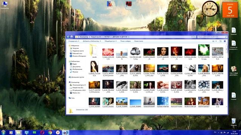Click the volume speaker tray icon
Screen dimensions: 241x135
pyautogui.click(x=221, y=132)
